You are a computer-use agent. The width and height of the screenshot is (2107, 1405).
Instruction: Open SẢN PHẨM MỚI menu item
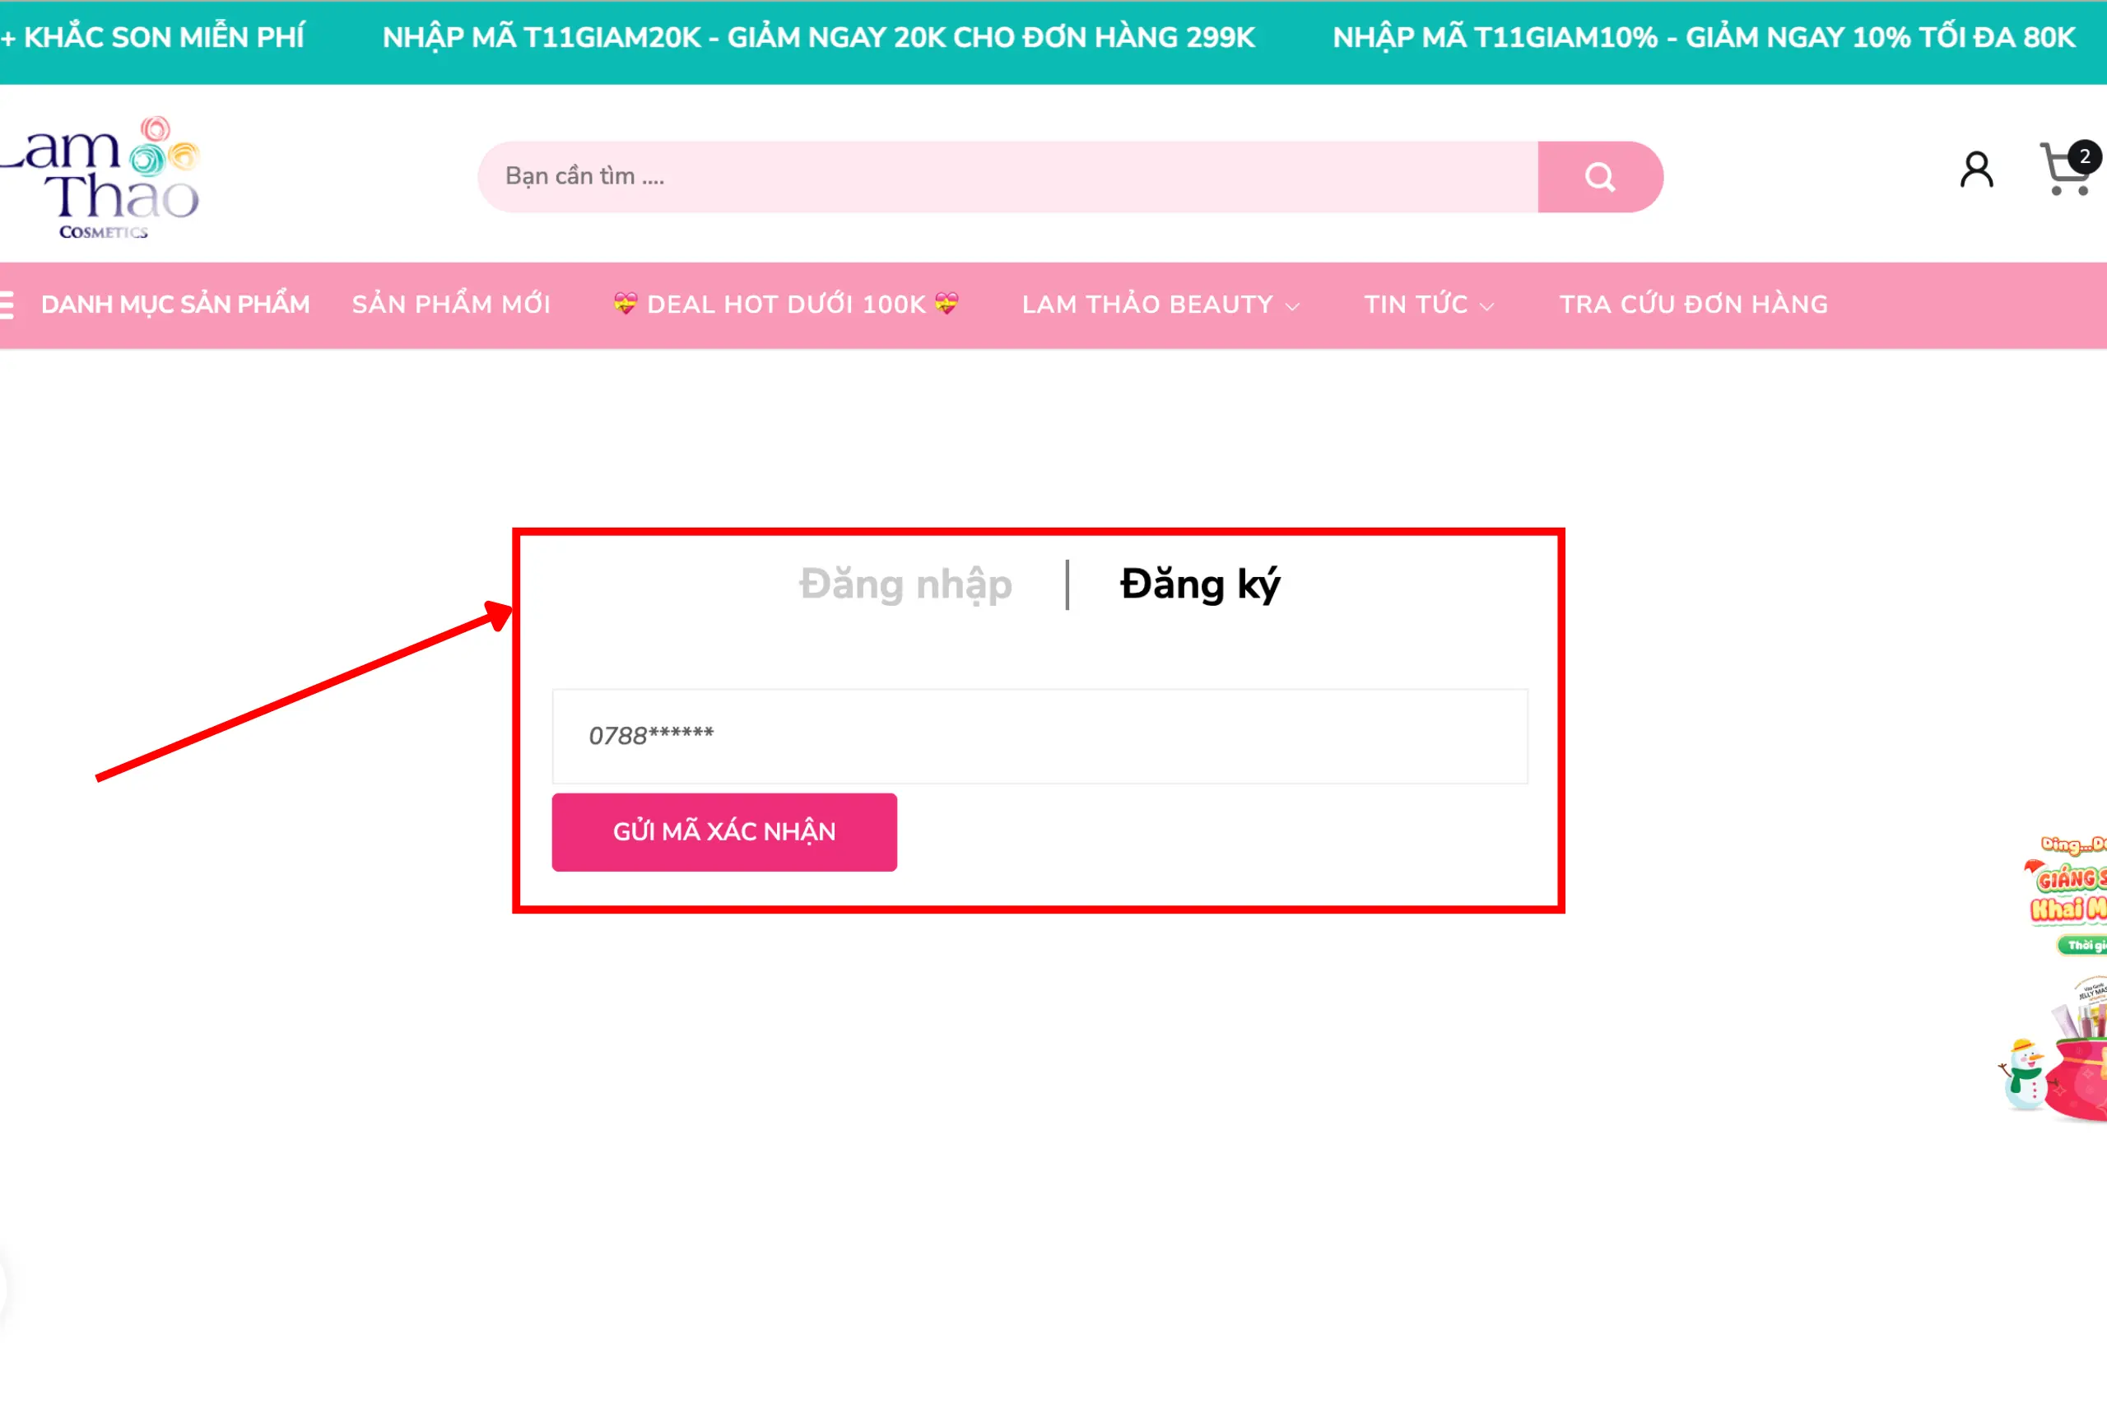click(450, 305)
